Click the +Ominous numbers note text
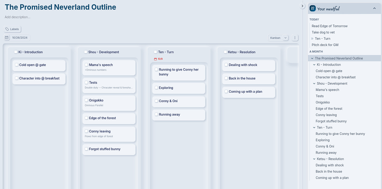The width and height of the screenshot is (382, 189). (95, 70)
